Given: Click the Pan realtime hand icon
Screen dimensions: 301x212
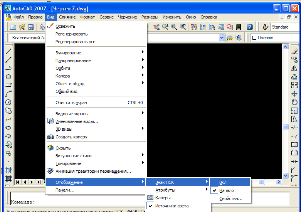Looking at the screenshot, I should point(156,27).
